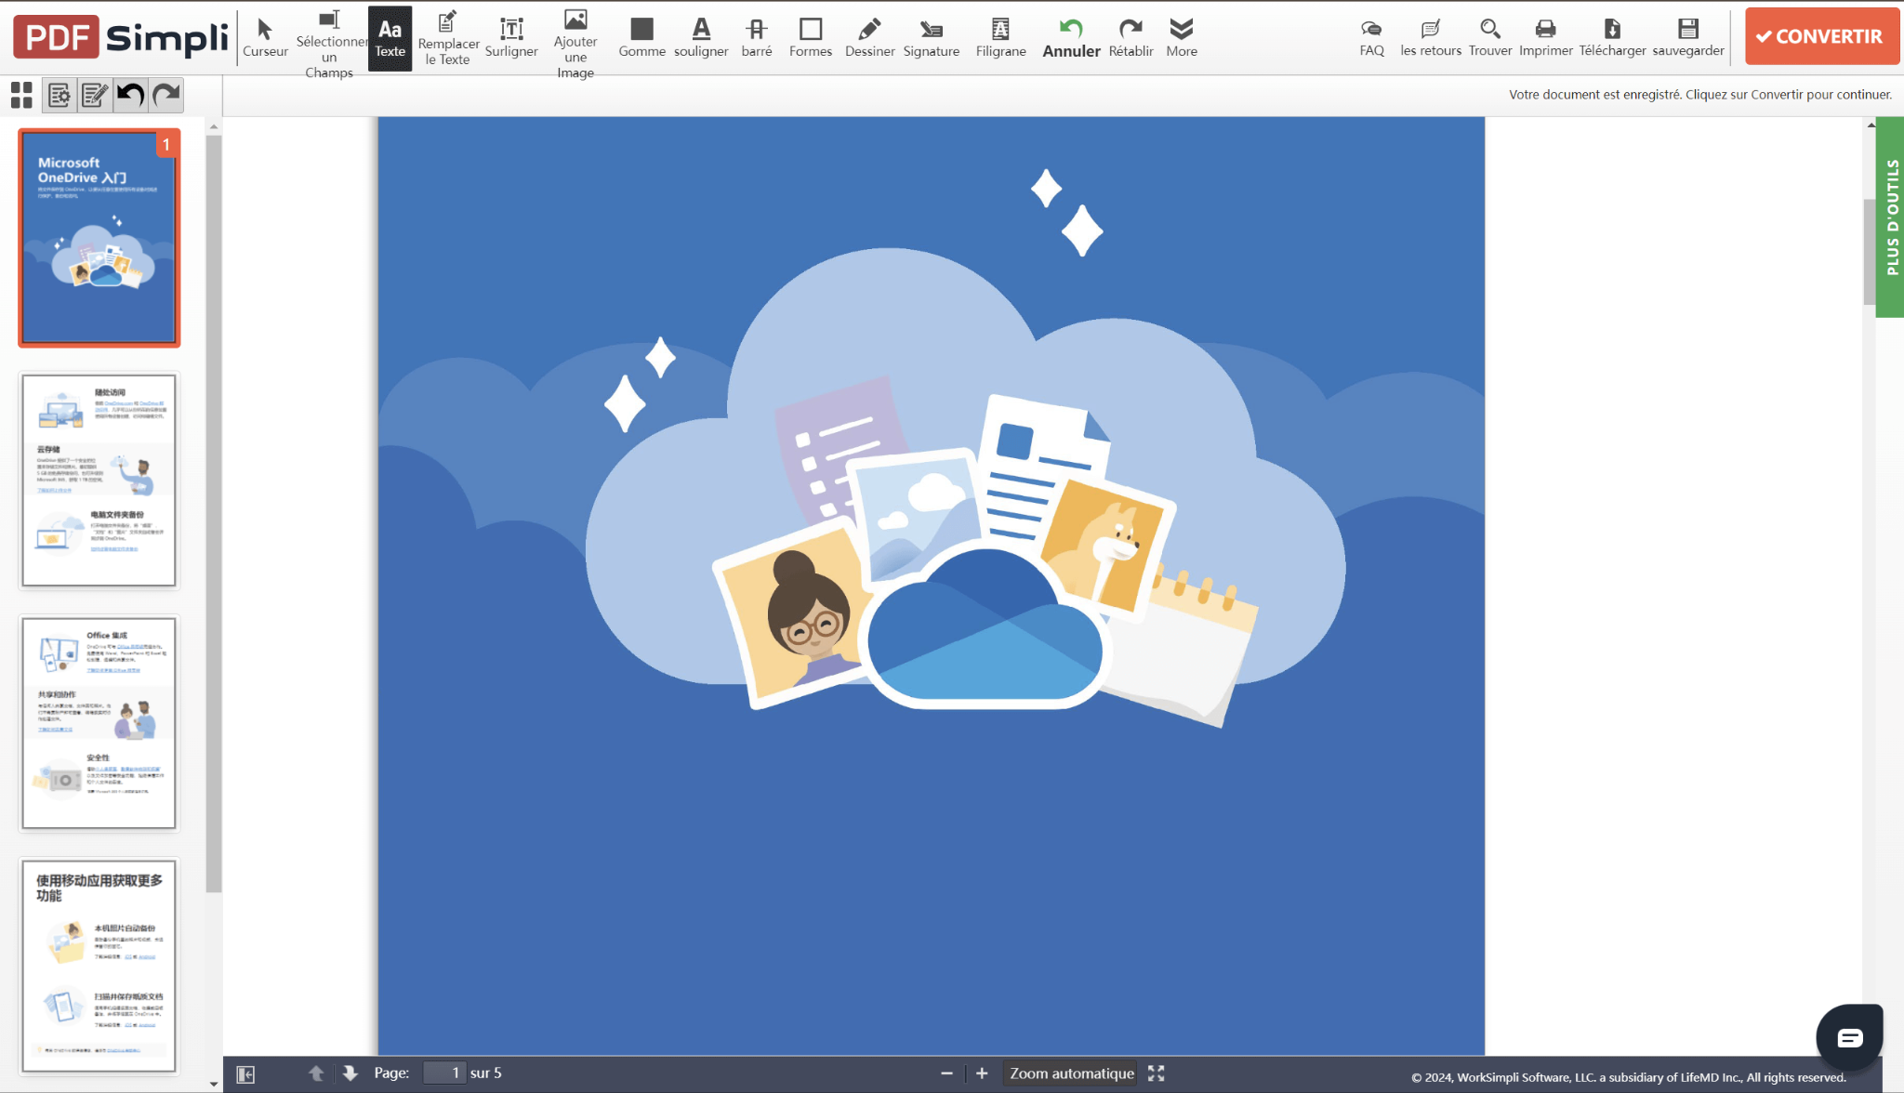Switch to thumbnail grid view
1904x1093 pixels.
(21, 94)
